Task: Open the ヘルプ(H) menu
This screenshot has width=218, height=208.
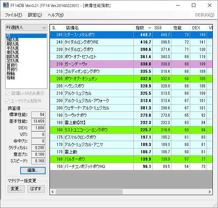Action: (56, 15)
